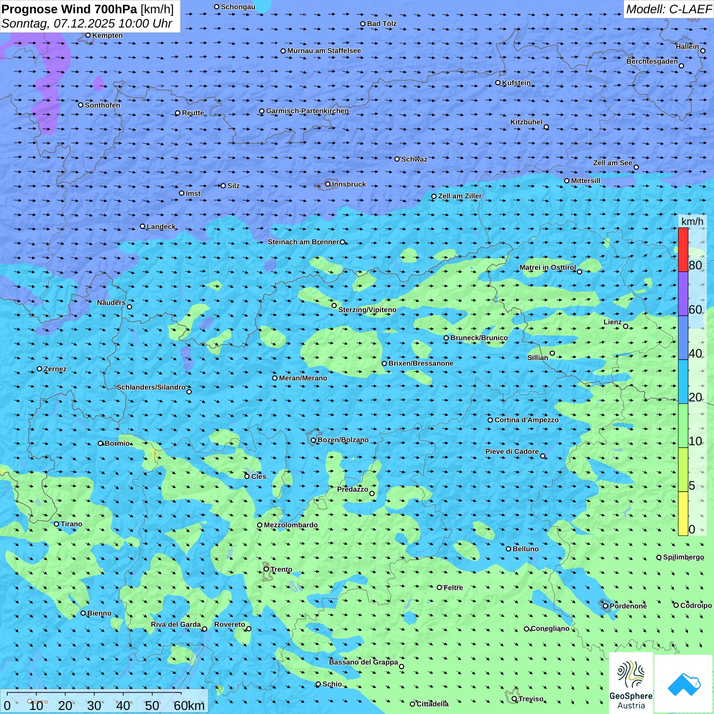This screenshot has height=714, width=714.
Task: Click the GeoSphere Austria logo
Action: pos(631,684)
